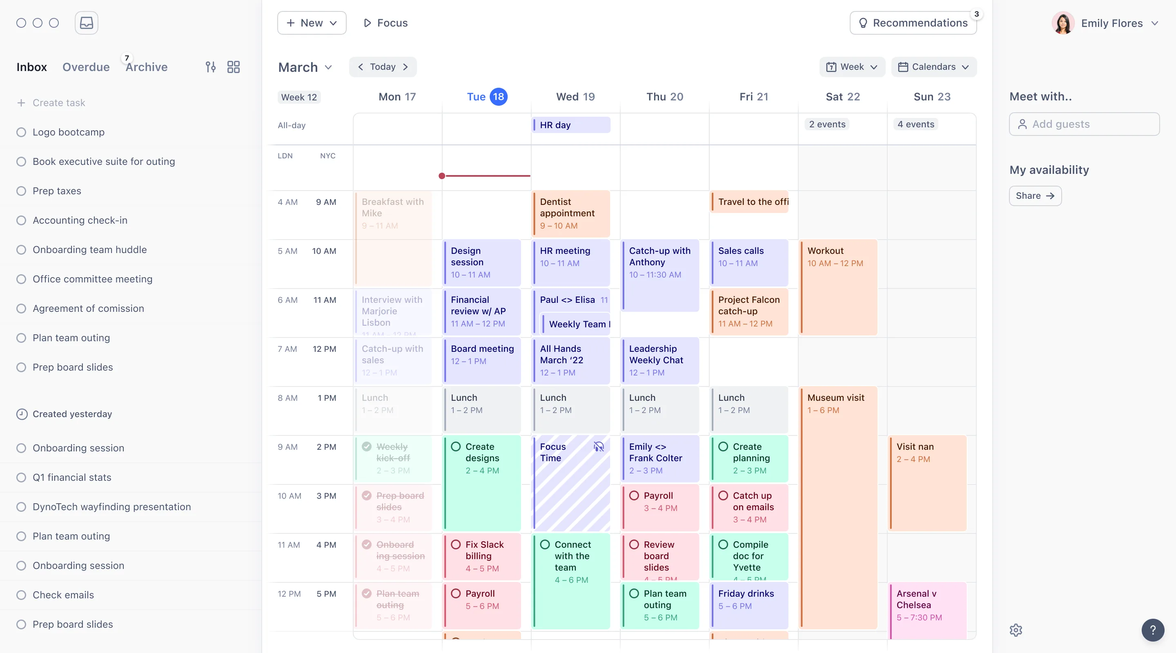The width and height of the screenshot is (1176, 653).
Task: Check off Office committee meeting task
Action: click(21, 279)
